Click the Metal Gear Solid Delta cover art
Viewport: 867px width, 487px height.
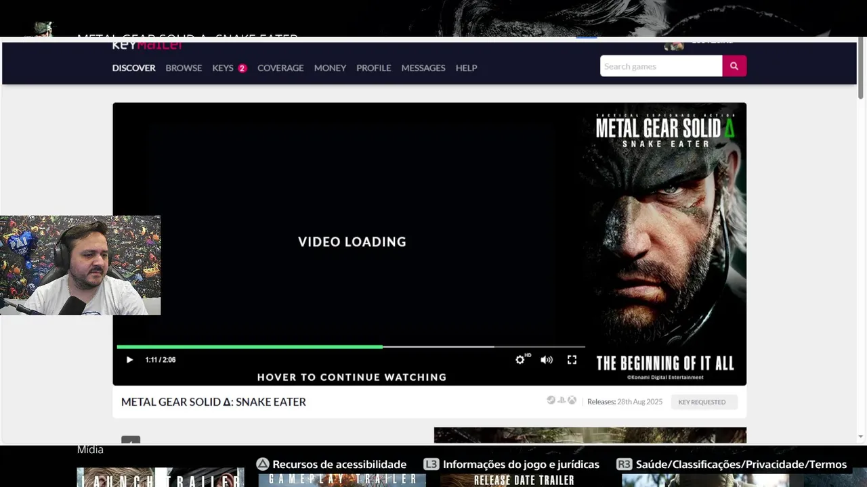[x=666, y=244]
